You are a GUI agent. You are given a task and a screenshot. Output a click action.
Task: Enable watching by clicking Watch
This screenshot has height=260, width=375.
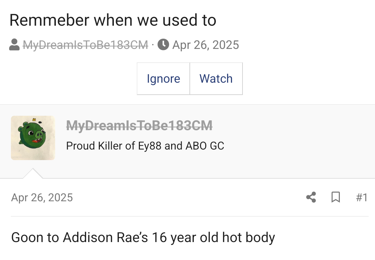216,78
